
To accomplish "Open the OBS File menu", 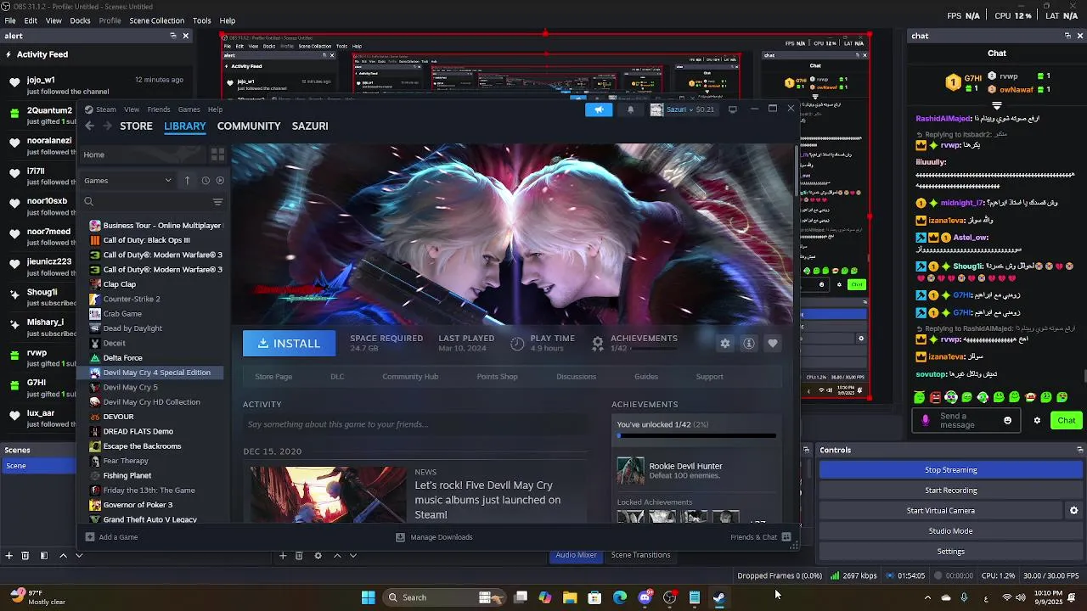I will click(10, 20).
